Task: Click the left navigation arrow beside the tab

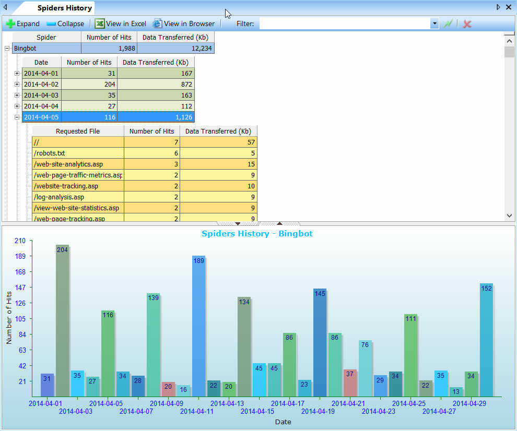Action: point(5,7)
